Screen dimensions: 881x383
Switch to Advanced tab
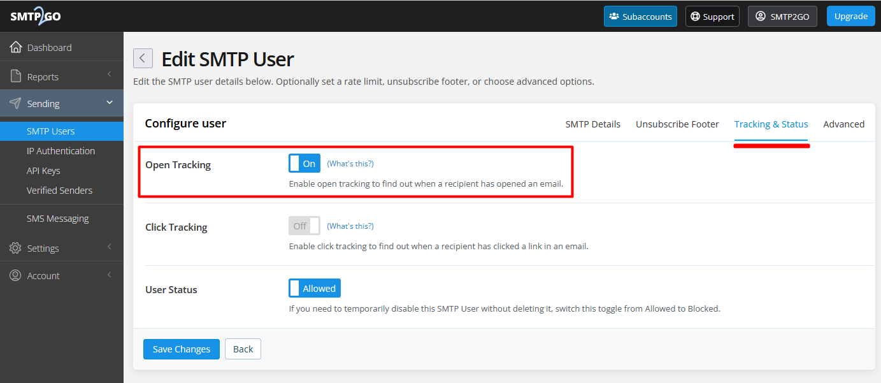843,124
